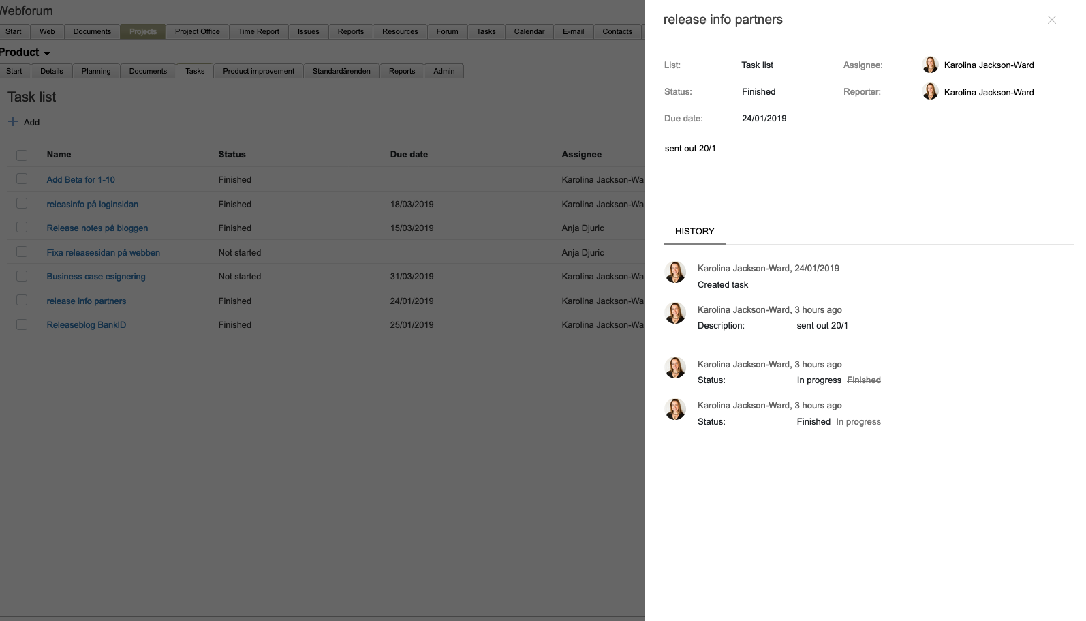Open task Releaseblog BankID
Image resolution: width=1086 pixels, height=621 pixels.
(x=87, y=324)
